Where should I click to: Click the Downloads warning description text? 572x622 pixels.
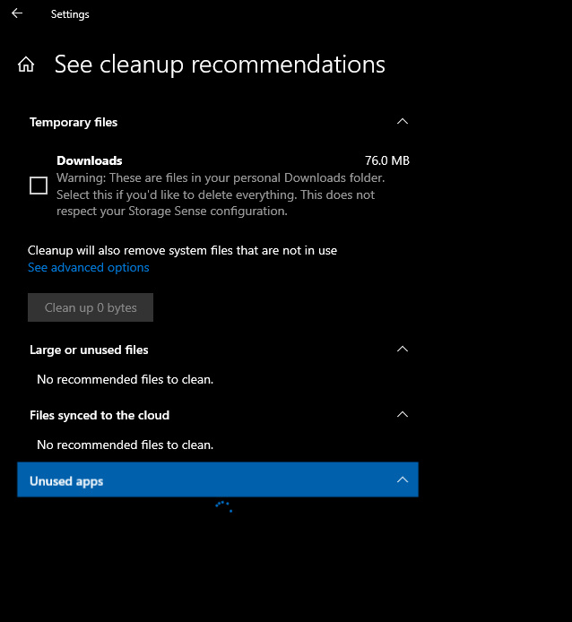pyautogui.click(x=215, y=194)
